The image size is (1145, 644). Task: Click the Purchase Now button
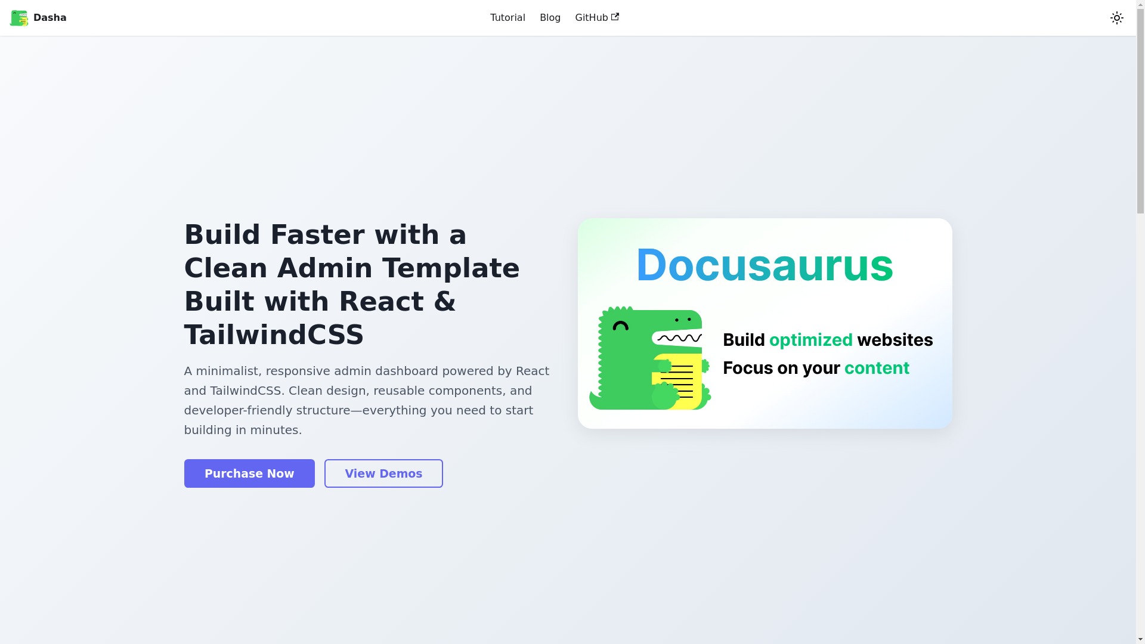pyautogui.click(x=249, y=473)
